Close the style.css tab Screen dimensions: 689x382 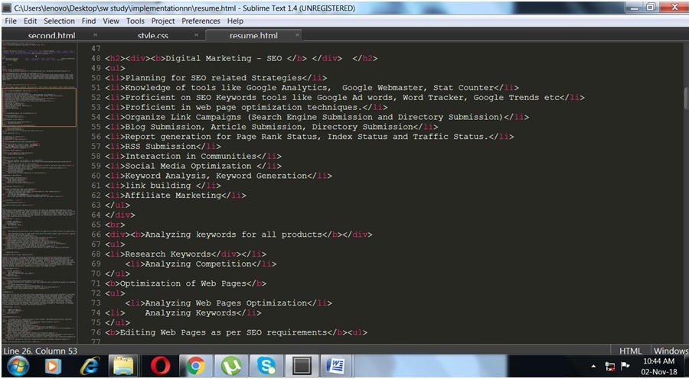tap(196, 35)
